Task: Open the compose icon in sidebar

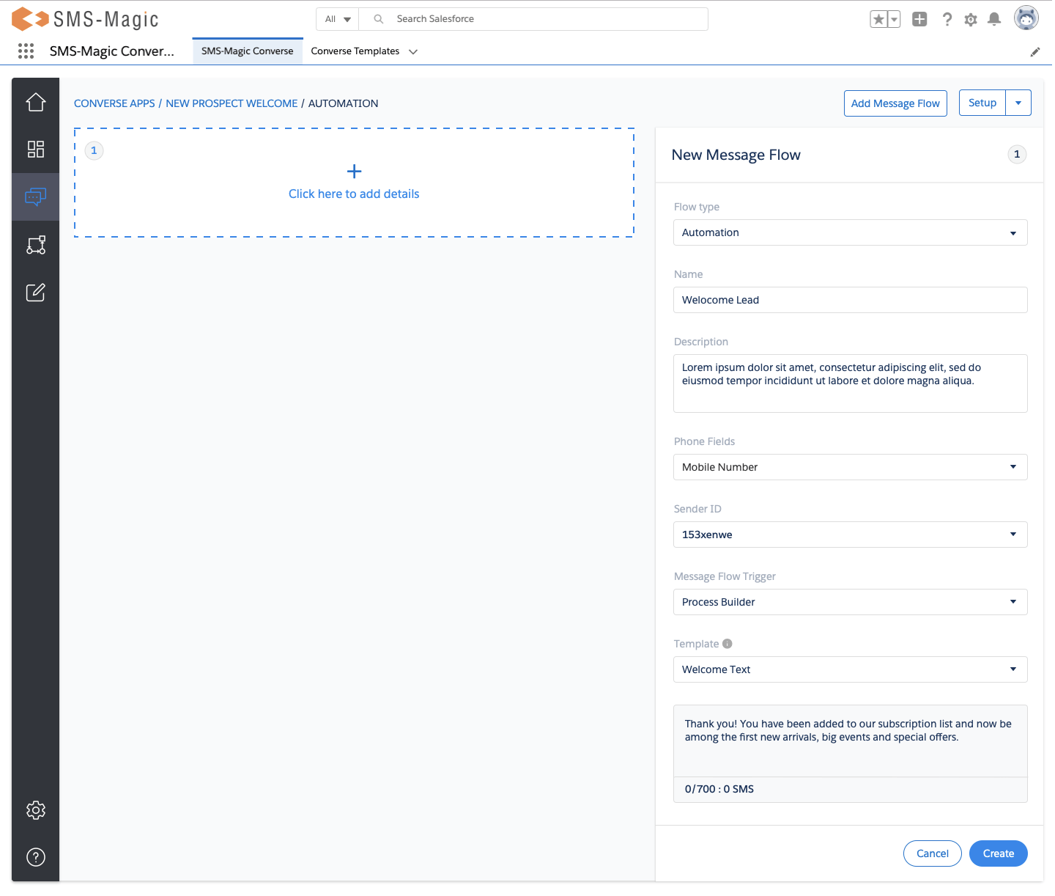Action: point(35,292)
